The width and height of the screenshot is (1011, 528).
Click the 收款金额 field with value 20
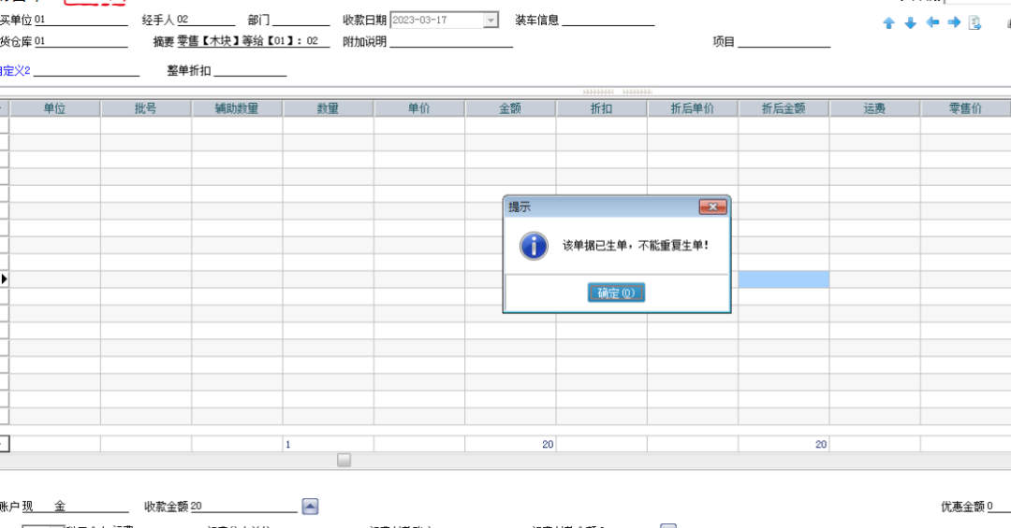tap(243, 507)
